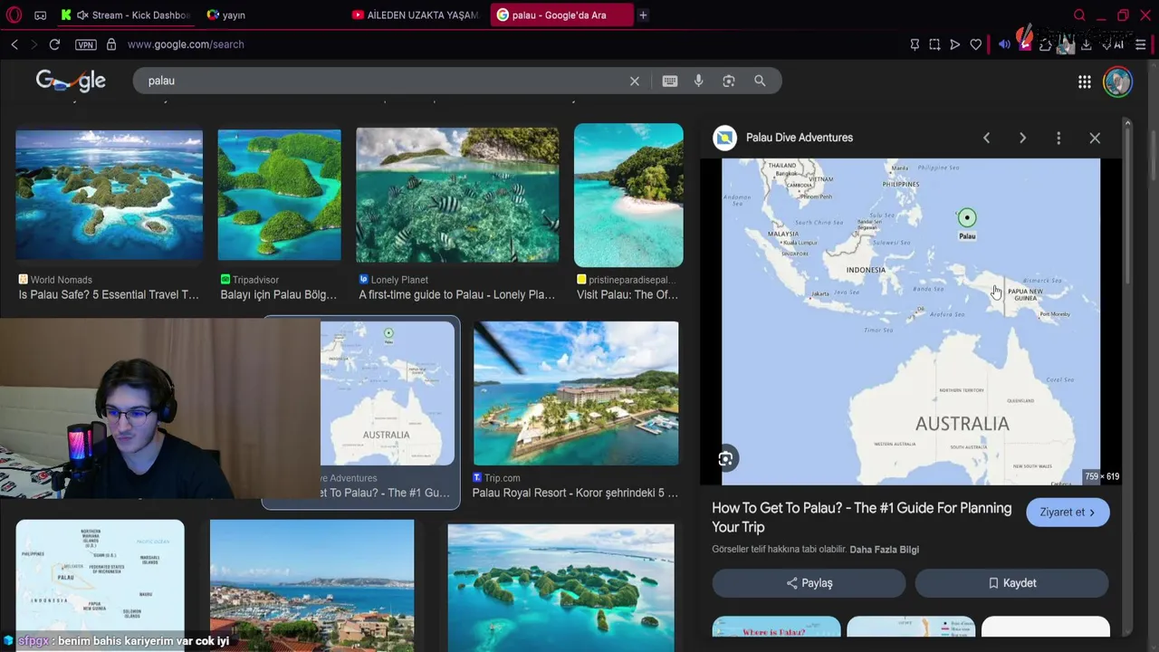This screenshot has width=1159, height=652.
Task: Open Opera tab search magnifier
Action: (x=1079, y=14)
